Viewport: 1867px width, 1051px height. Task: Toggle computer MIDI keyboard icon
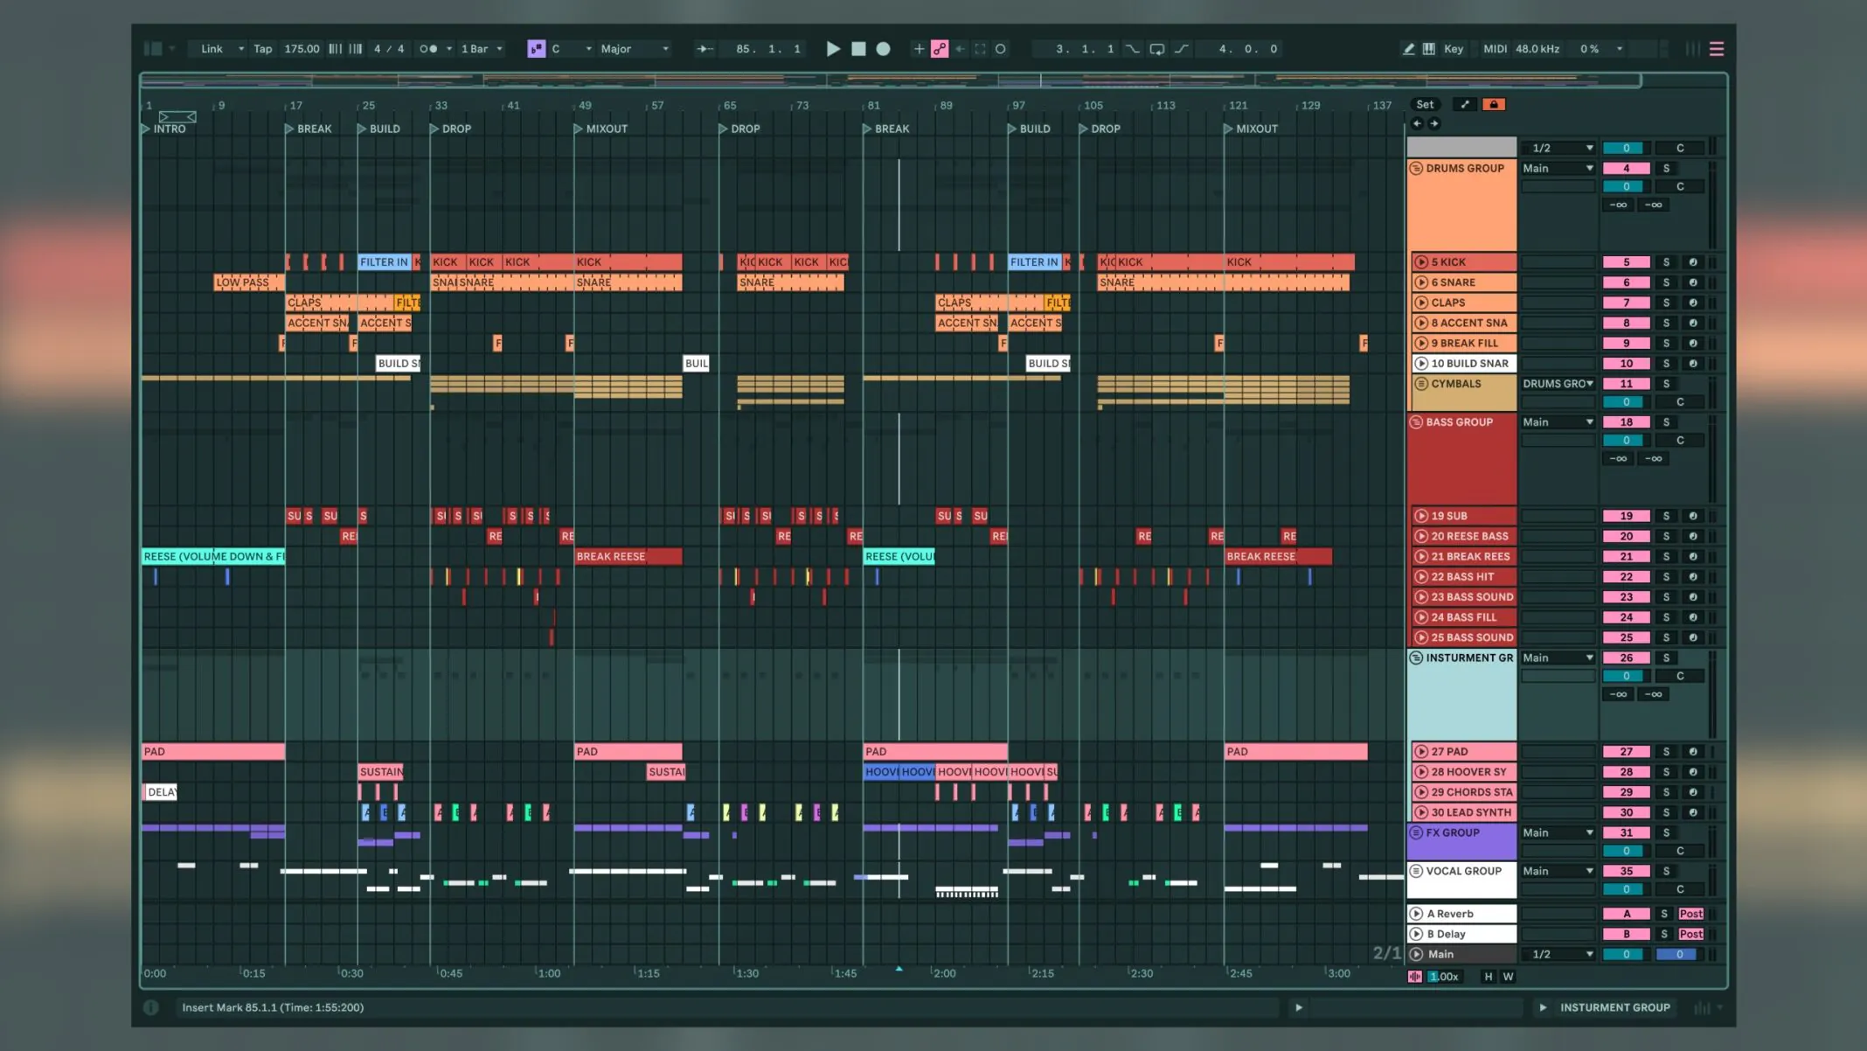click(1429, 49)
